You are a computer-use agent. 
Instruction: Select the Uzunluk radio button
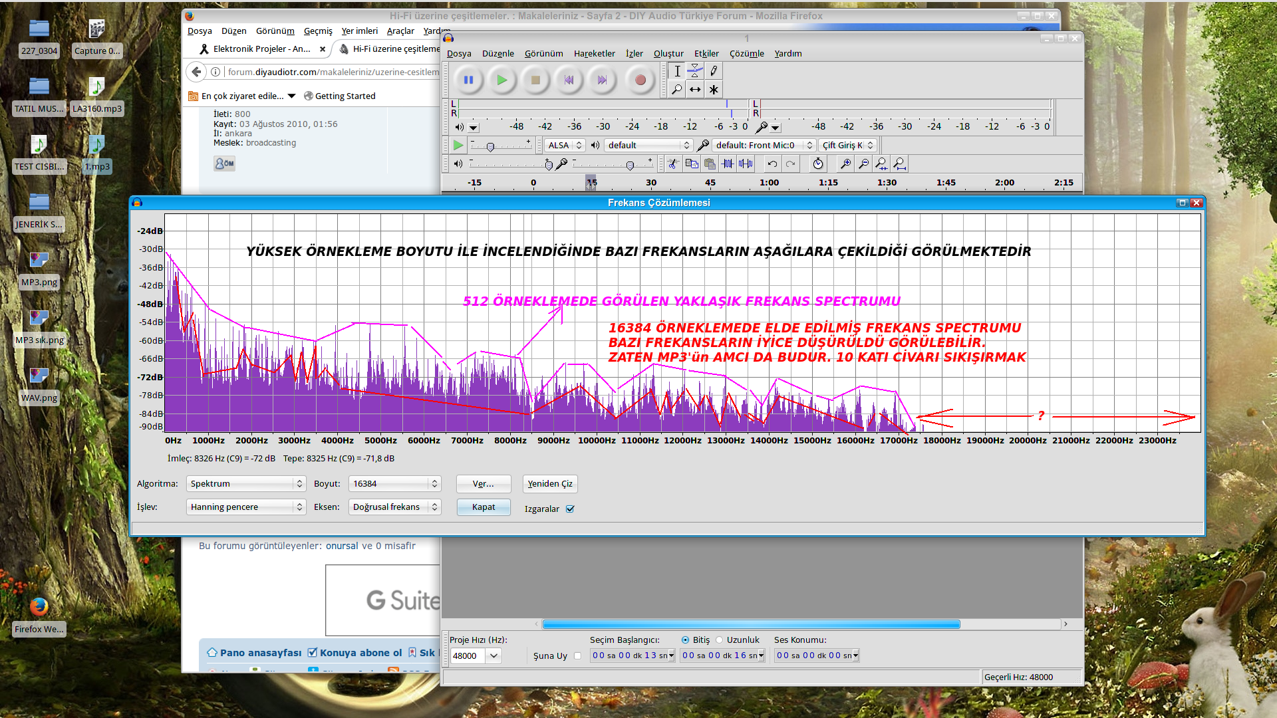[x=719, y=640]
